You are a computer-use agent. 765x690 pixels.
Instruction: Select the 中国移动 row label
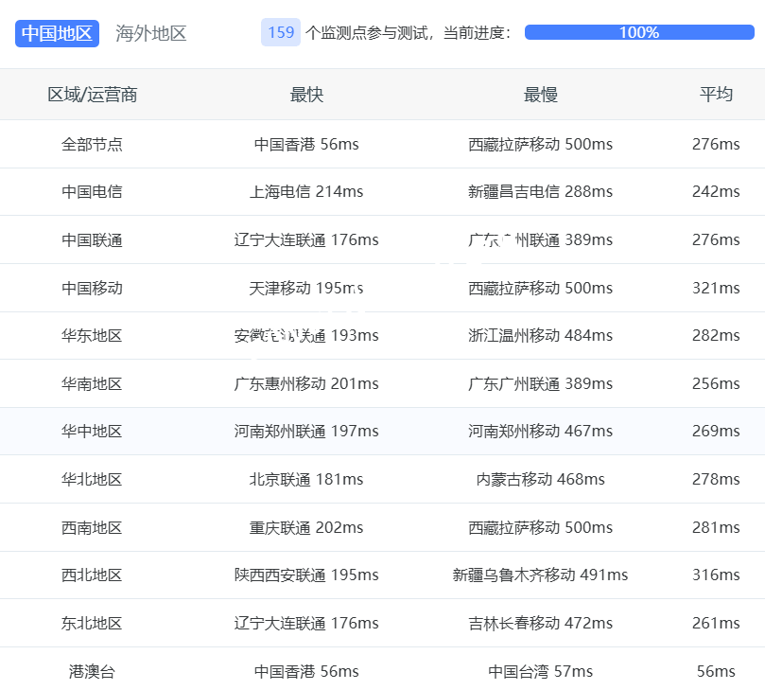(x=93, y=288)
